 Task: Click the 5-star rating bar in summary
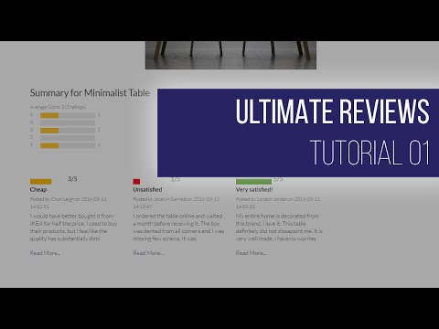click(x=68, y=115)
